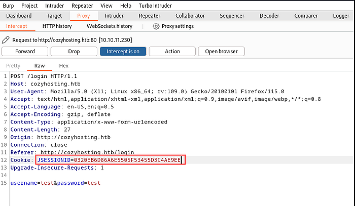The height and width of the screenshot is (206, 355).
Task: Click the Accept-Encoding header line
Action: (60, 114)
